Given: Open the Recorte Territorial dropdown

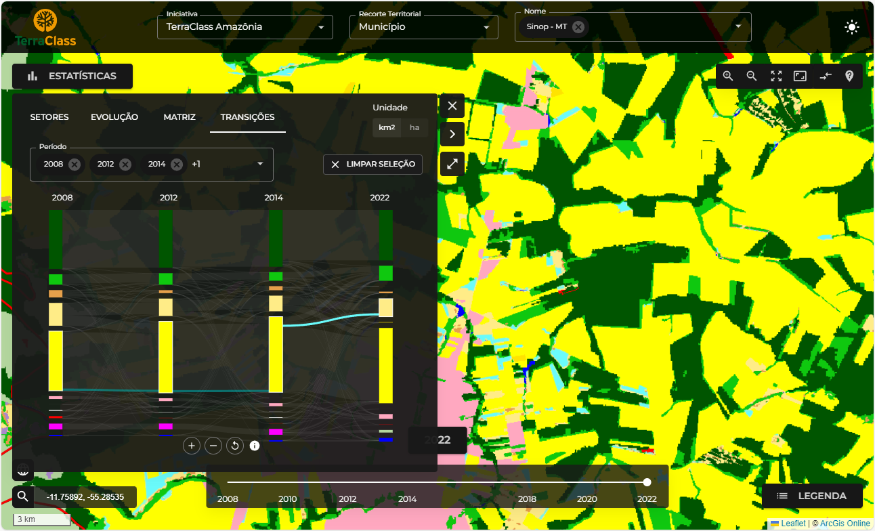Looking at the screenshot, I should [x=423, y=27].
